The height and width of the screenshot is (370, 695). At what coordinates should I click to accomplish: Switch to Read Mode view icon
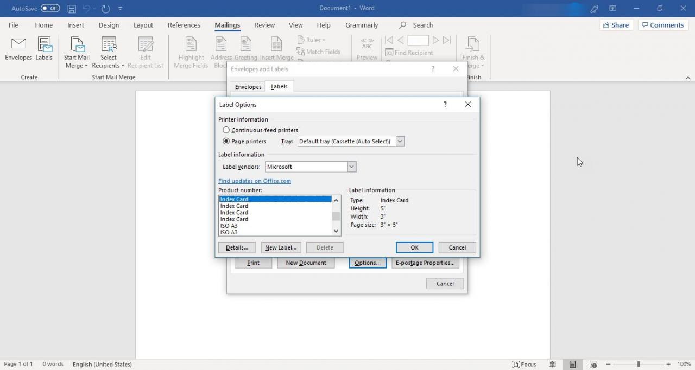click(x=552, y=364)
